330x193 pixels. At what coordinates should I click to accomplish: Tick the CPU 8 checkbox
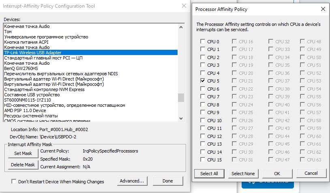point(203,105)
